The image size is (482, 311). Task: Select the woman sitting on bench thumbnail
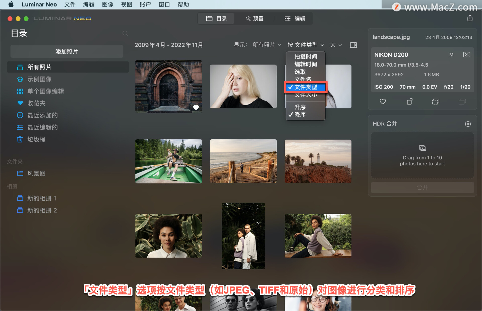pyautogui.click(x=318, y=236)
